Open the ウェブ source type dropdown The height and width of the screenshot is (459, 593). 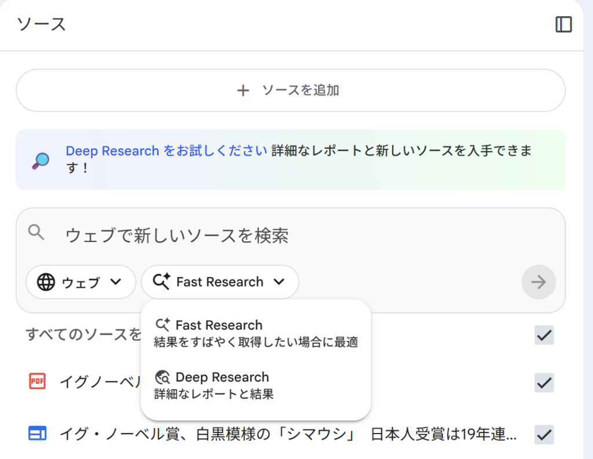tap(80, 282)
